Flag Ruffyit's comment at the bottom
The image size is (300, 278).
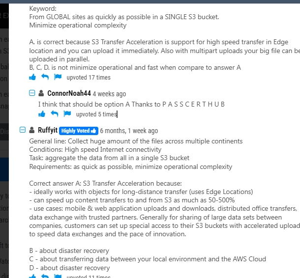pos(58,276)
